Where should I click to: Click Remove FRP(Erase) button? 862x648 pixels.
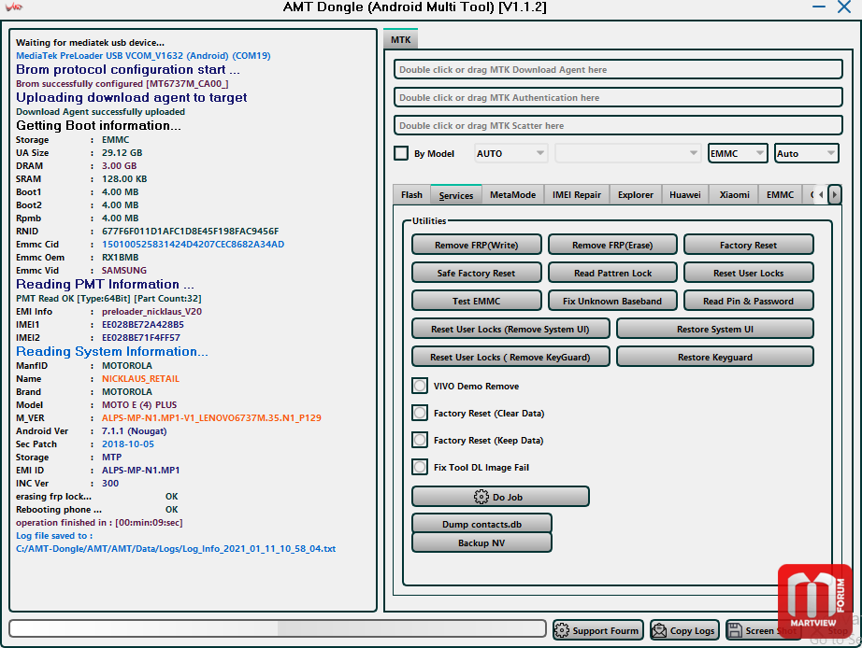click(612, 245)
